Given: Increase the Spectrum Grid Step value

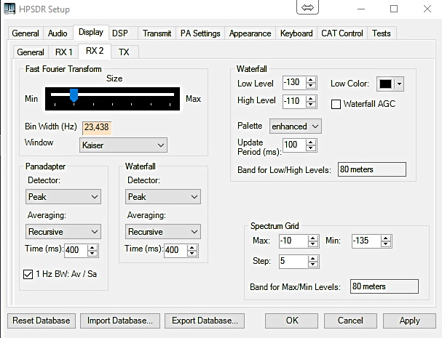Looking at the screenshot, I should click(312, 259).
